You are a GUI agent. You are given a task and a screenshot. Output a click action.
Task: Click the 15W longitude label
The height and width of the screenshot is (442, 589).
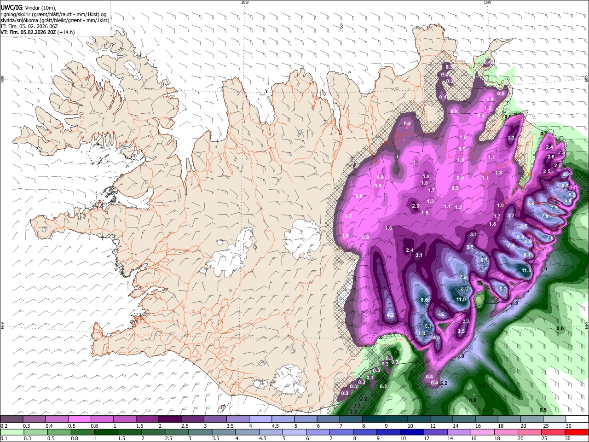(487, 2)
